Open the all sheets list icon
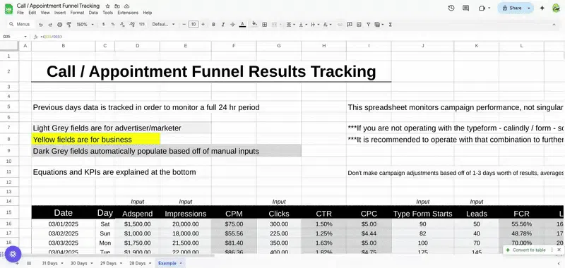Screen dimensions: 565x268 tap(29, 263)
